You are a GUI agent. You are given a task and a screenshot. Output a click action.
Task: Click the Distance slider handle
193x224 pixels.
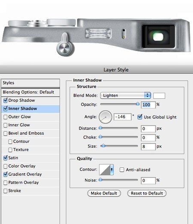[100, 128]
